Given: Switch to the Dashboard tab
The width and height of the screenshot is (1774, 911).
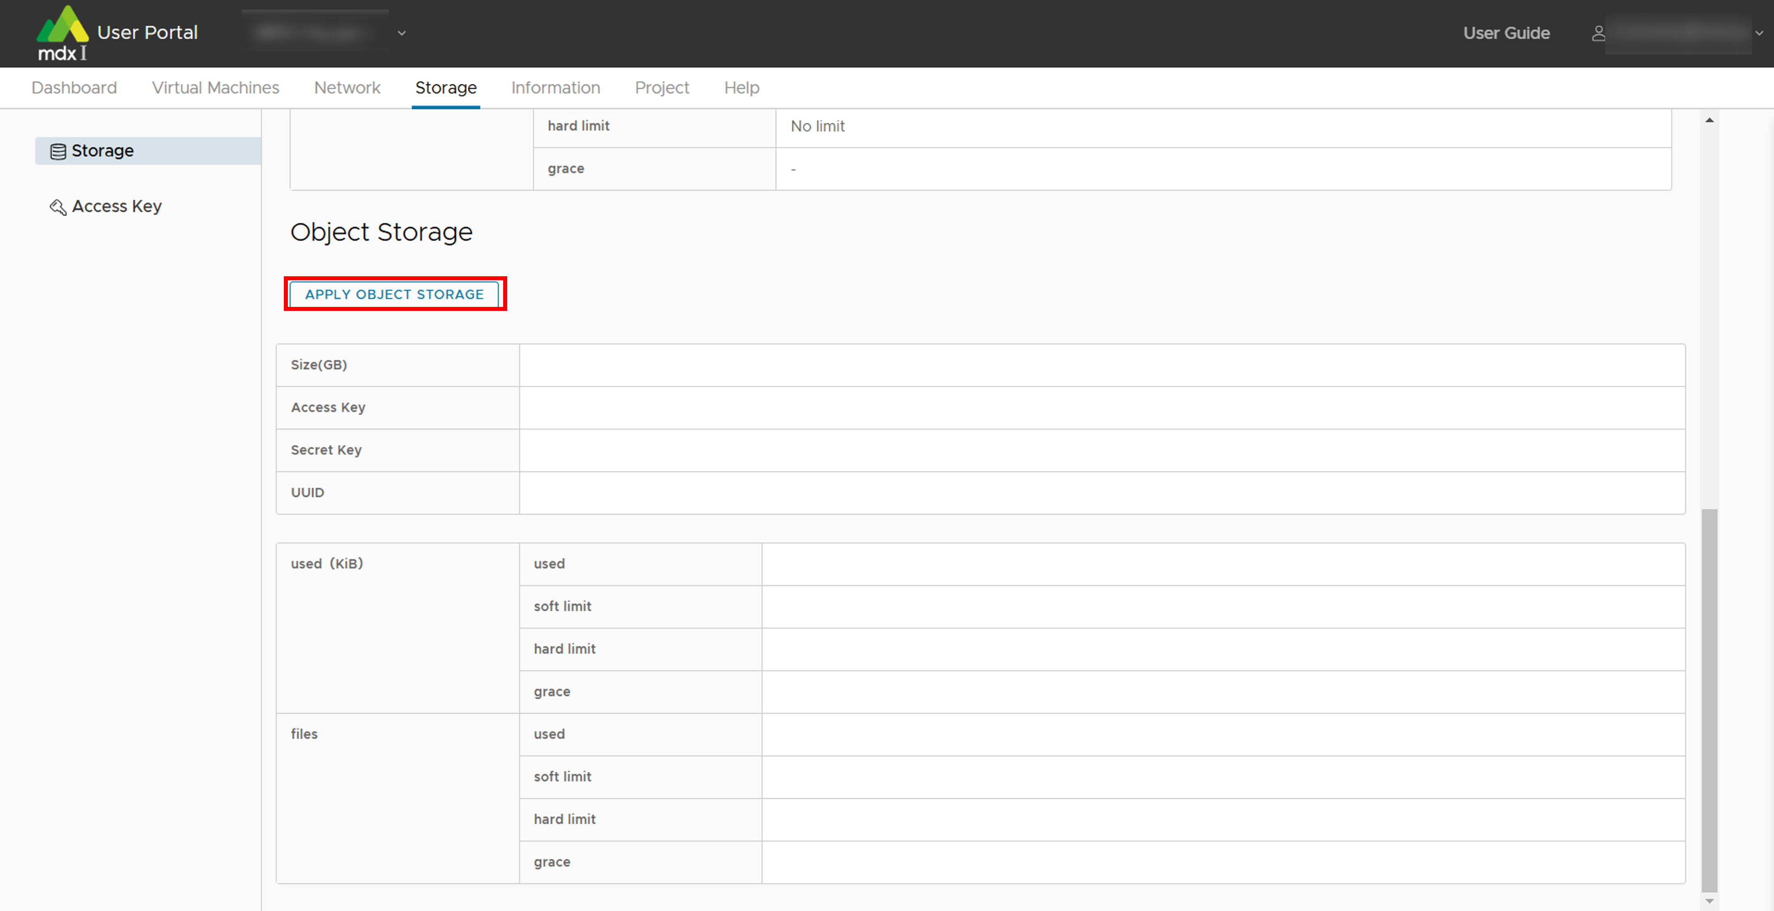Looking at the screenshot, I should pos(74,88).
